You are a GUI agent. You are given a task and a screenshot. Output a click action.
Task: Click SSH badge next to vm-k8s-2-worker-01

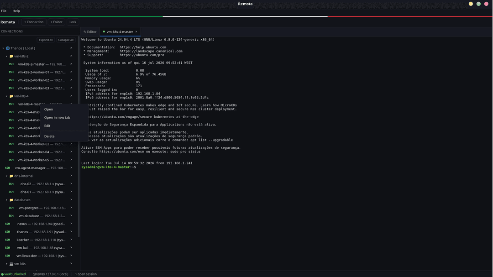pos(11,72)
